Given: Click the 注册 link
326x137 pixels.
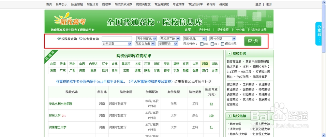Looking at the screenshot, I should (x=269, y=4).
